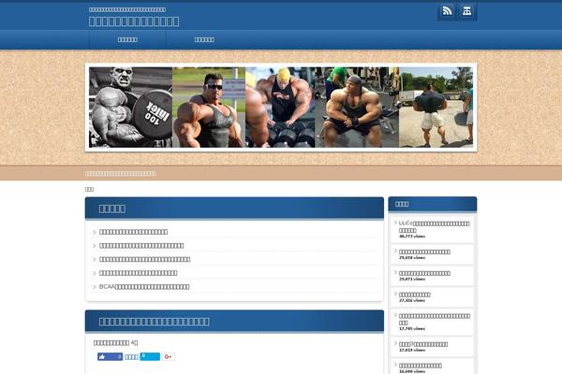Click the arrow bullet beside the BCAA entry
Screen dimensions: 562x374
(95, 287)
